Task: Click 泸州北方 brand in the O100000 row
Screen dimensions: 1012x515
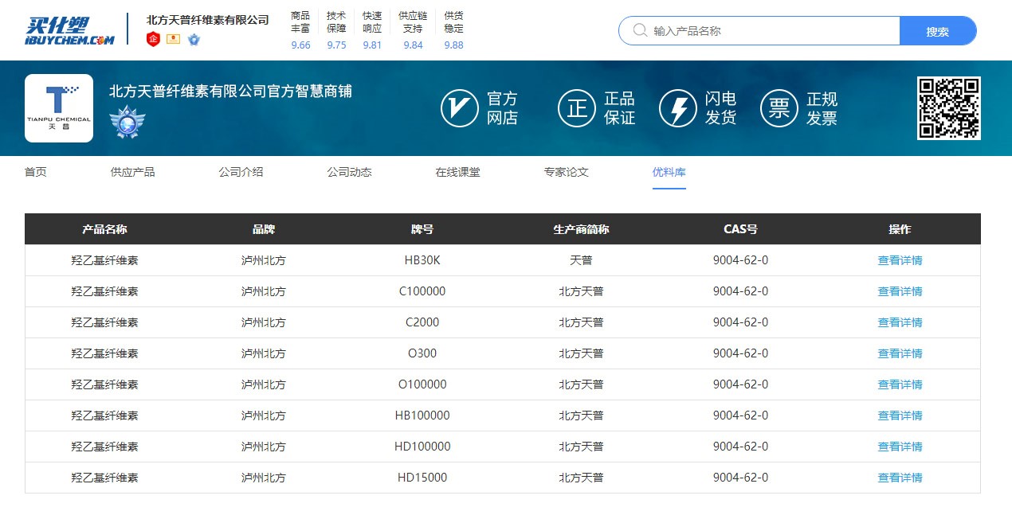Action: 264,384
